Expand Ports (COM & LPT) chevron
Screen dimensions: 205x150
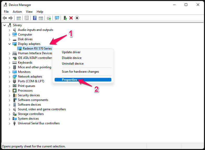(x=9, y=81)
